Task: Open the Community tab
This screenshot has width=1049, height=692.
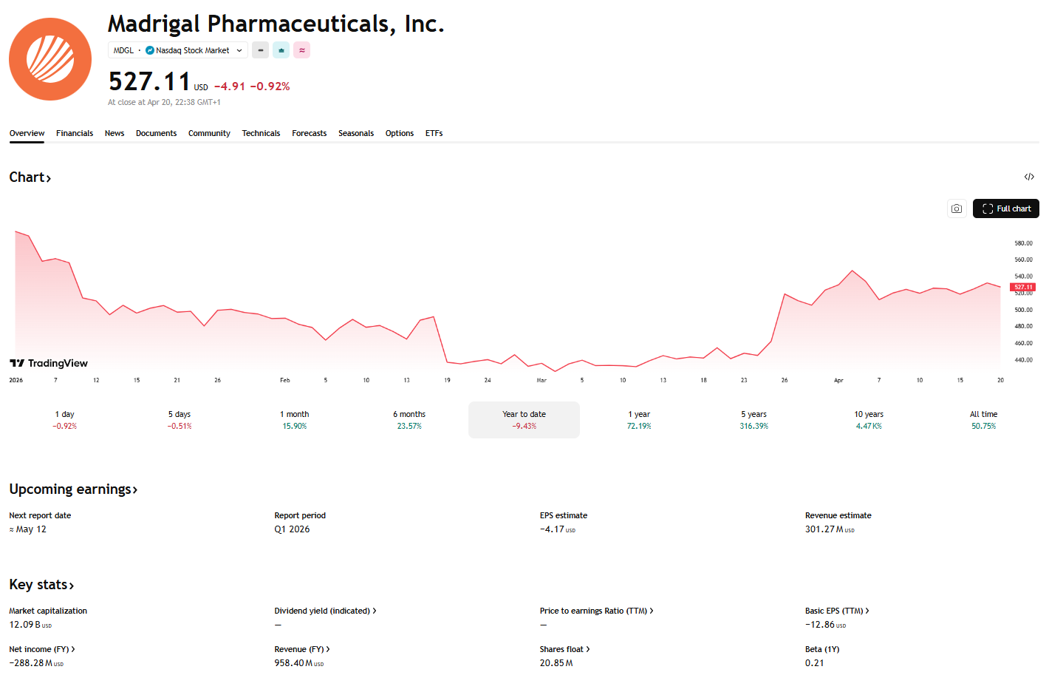Action: coord(209,133)
